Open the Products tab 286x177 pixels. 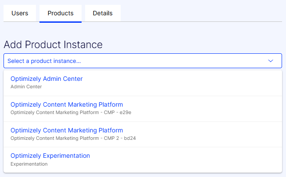pyautogui.click(x=61, y=13)
